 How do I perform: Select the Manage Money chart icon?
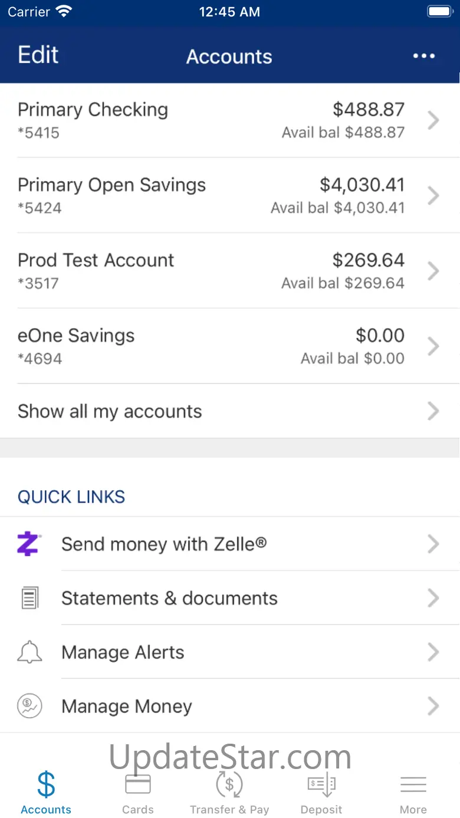29,707
